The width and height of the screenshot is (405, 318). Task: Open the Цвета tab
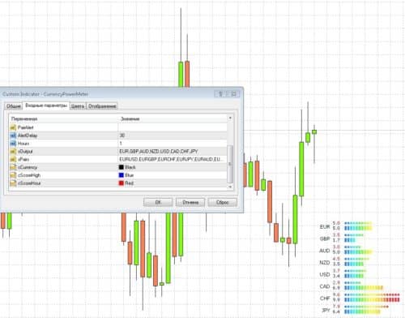78,106
